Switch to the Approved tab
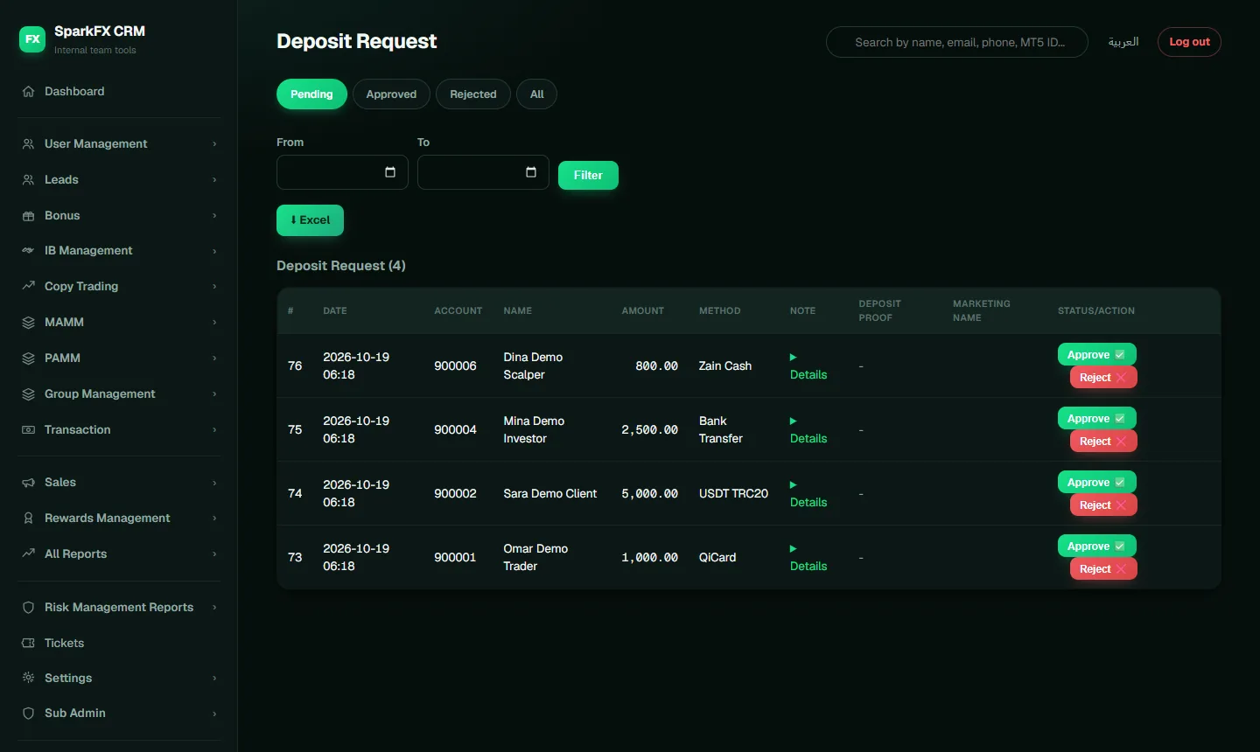 [x=391, y=94]
